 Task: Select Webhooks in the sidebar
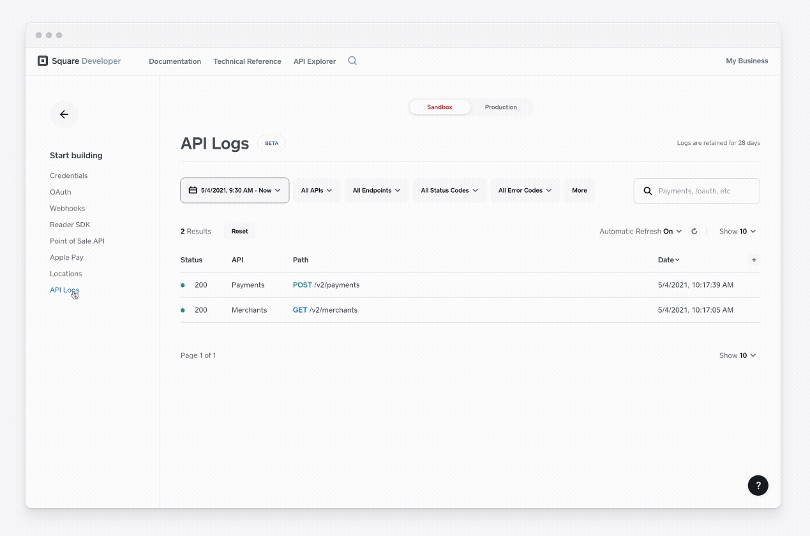(67, 209)
